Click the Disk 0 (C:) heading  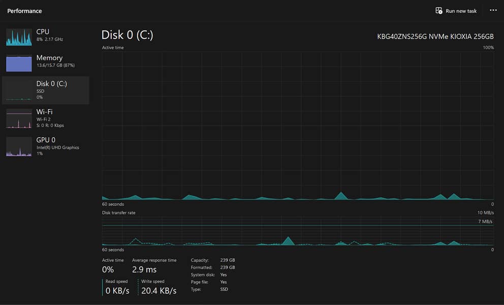[127, 35]
